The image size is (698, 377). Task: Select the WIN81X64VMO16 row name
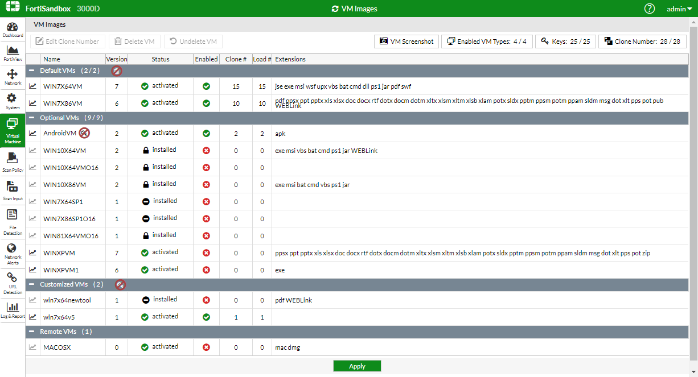click(x=71, y=236)
